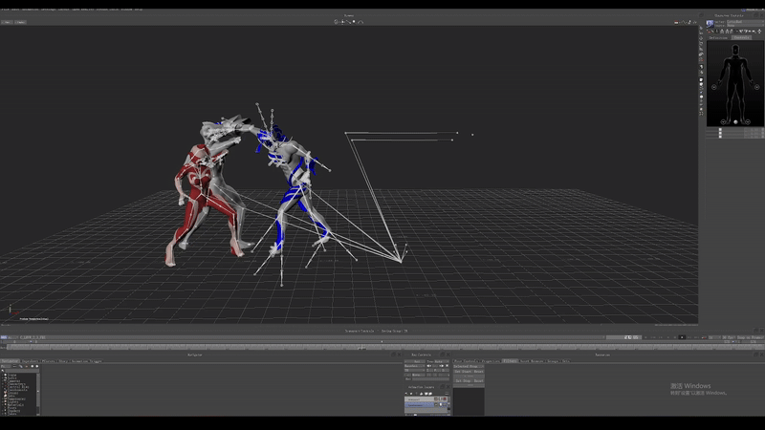This screenshot has height=430, width=765.
Task: Select the right-hand IK effector on character figure
Action: (x=714, y=87)
